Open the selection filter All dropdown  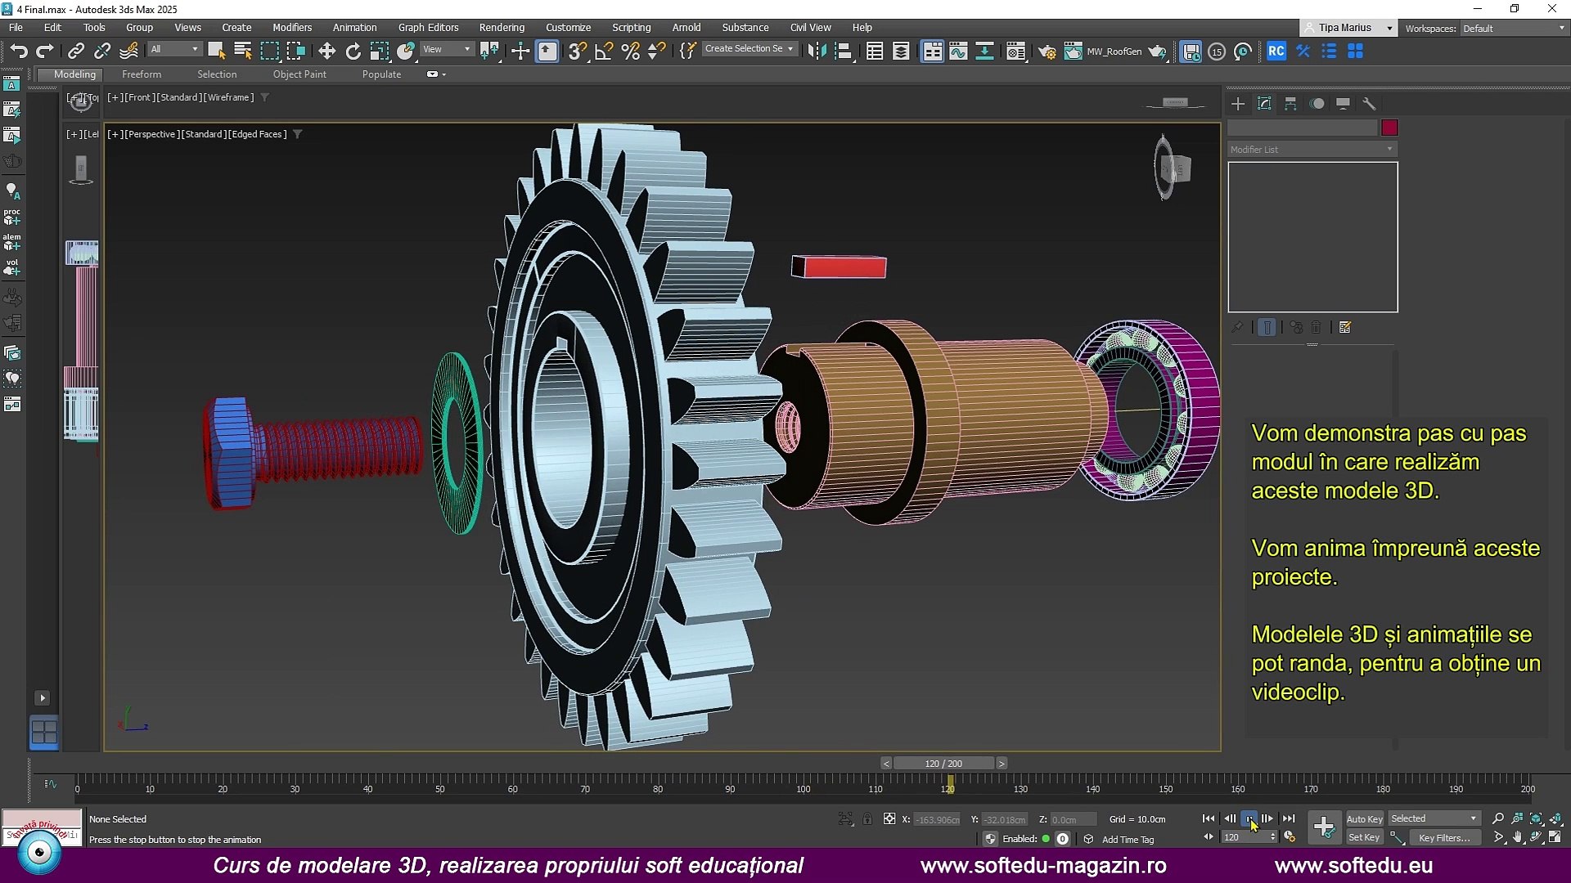[174, 49]
